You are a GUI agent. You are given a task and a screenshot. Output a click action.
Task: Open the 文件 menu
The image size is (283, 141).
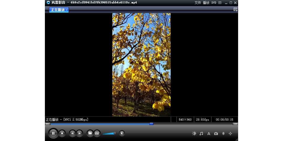pyautogui.click(x=198, y=3)
